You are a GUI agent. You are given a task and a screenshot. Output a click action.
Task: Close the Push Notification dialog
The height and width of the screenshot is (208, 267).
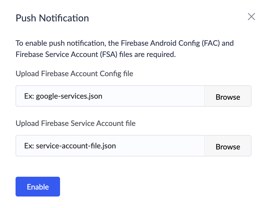(x=251, y=17)
